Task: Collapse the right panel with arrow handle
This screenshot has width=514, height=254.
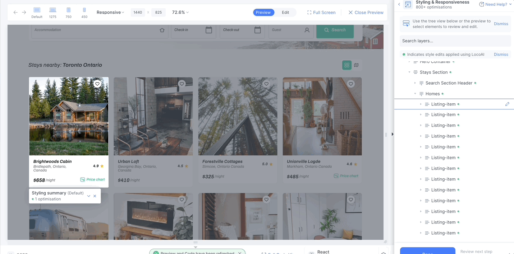Action: click(393, 134)
